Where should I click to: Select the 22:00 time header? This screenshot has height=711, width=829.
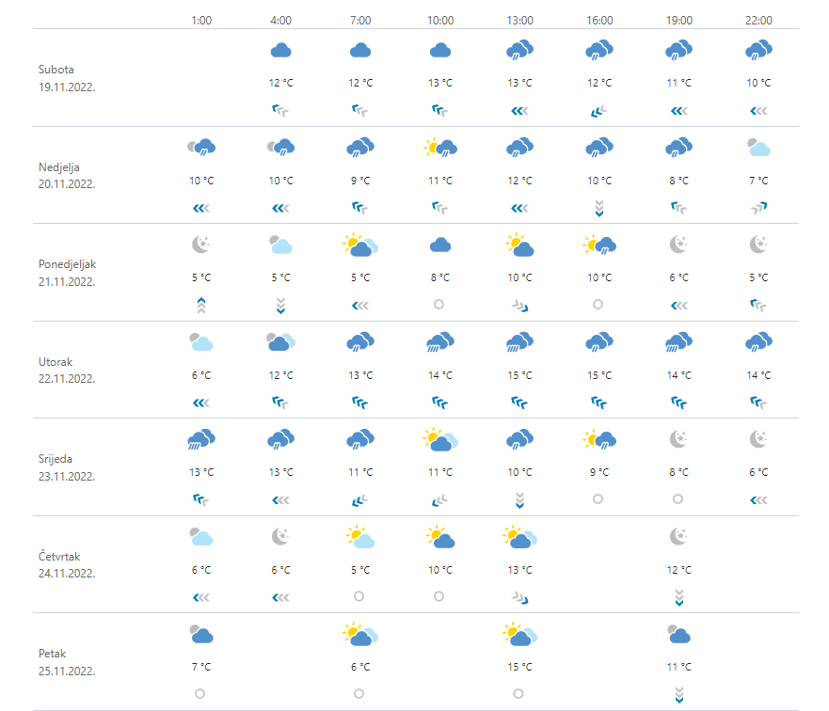[758, 20]
